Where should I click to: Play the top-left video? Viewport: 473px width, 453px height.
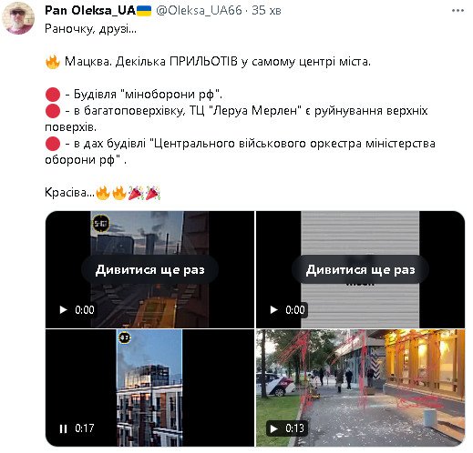coord(63,310)
